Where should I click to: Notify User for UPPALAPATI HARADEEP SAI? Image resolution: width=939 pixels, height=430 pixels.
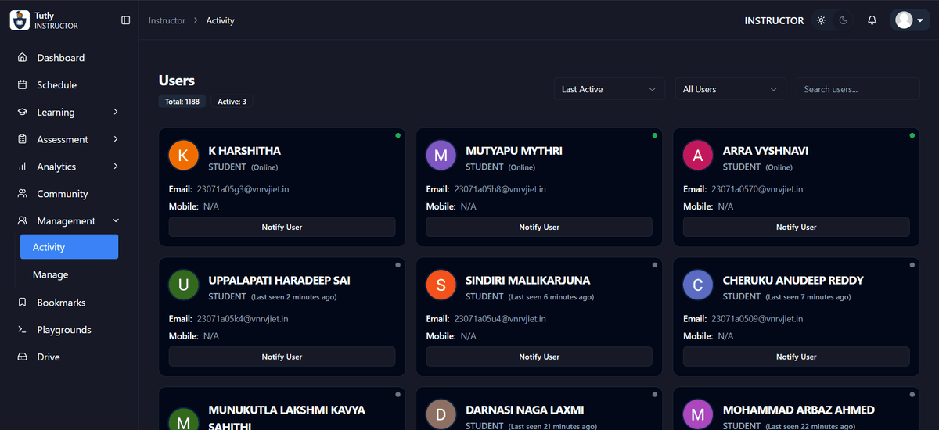(x=282, y=357)
